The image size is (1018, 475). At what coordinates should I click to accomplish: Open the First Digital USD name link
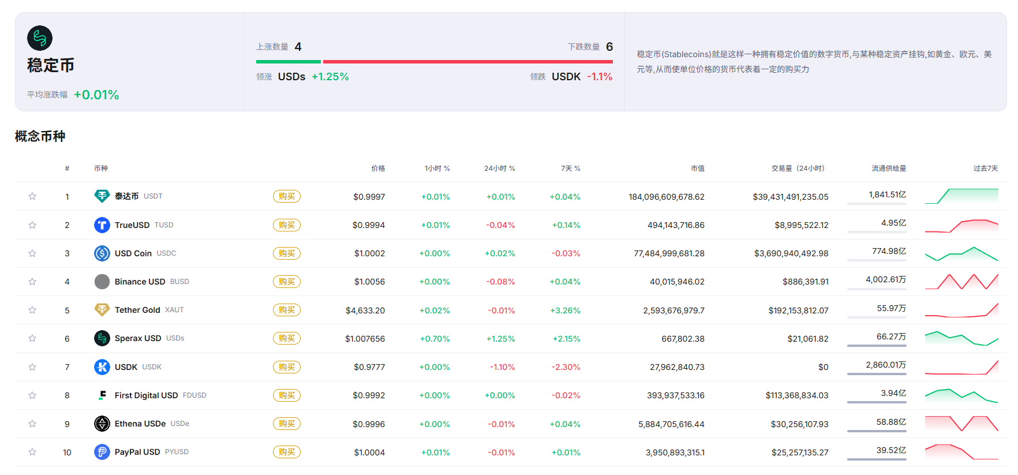pyautogui.click(x=146, y=395)
